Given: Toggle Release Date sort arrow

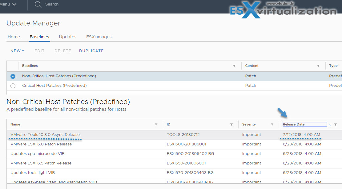Looking at the screenshot, I should pos(330,124).
